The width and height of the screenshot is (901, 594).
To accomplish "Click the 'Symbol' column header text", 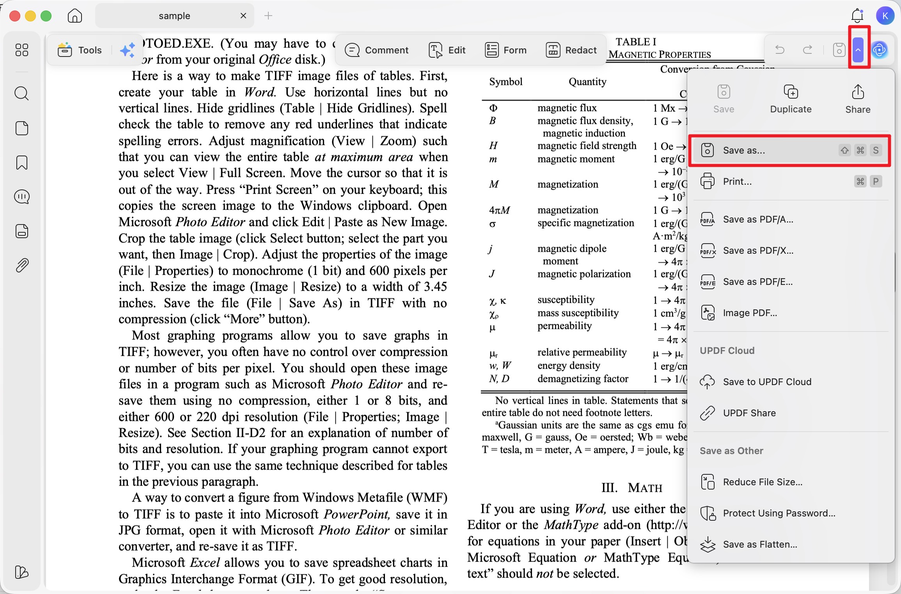I will coord(506,82).
